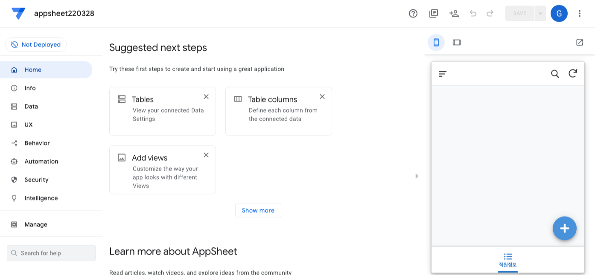Click the disabled SAVE button
The height and width of the screenshot is (275, 595).
pyautogui.click(x=519, y=13)
